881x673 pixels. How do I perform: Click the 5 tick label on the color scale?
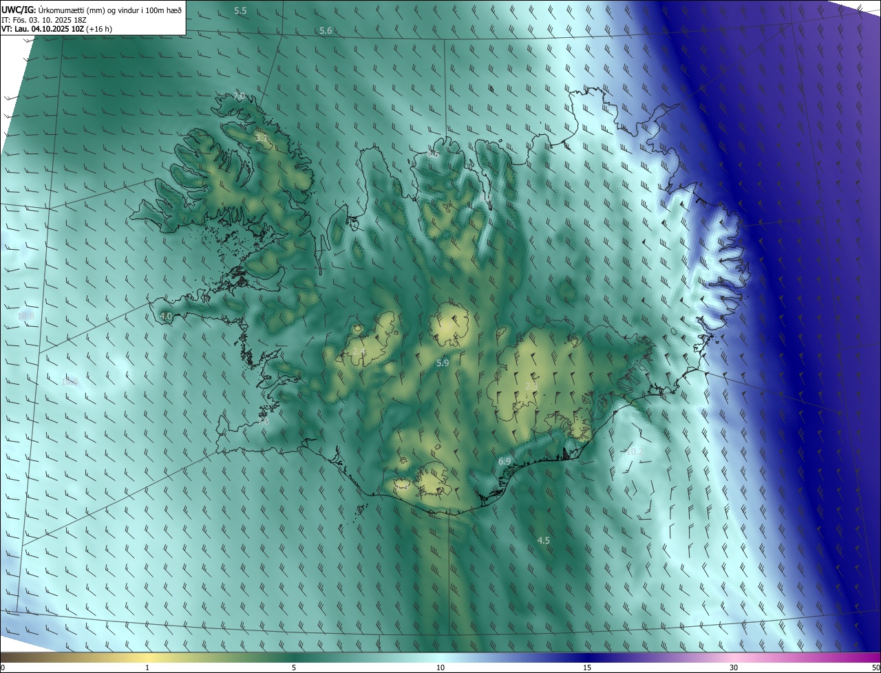(294, 668)
